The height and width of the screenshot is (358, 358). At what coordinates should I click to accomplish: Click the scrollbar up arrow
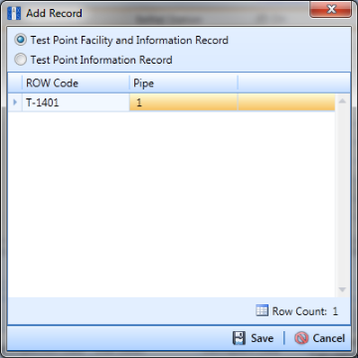point(342,100)
